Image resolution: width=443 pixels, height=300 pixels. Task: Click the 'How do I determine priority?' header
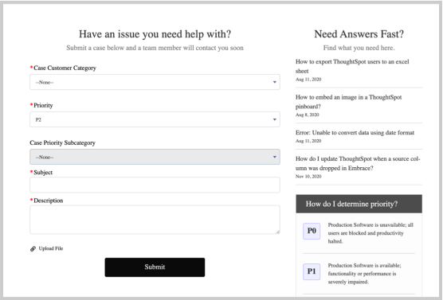(359, 204)
